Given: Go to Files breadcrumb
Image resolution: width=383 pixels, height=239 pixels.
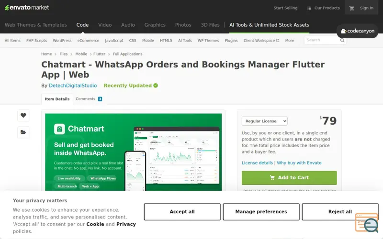Looking at the screenshot, I should coord(64,54).
